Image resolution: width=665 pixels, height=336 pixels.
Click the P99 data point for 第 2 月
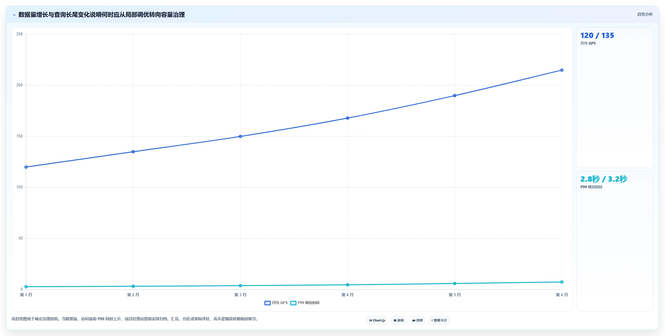click(133, 286)
